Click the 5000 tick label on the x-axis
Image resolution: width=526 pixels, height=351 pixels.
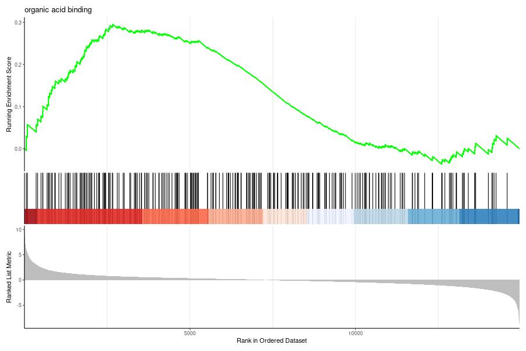point(189,334)
